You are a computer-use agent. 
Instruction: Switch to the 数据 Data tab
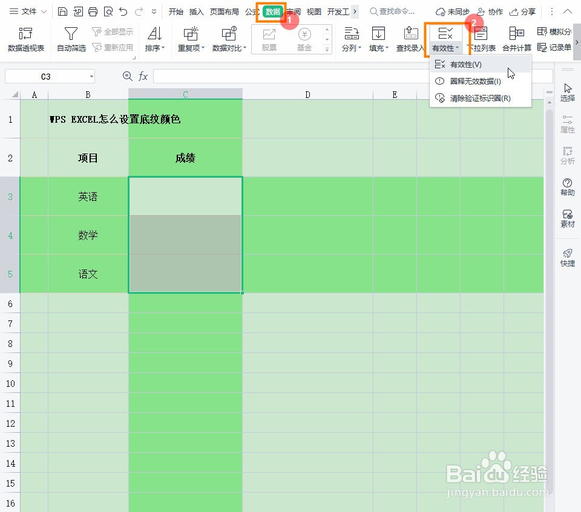click(x=273, y=12)
